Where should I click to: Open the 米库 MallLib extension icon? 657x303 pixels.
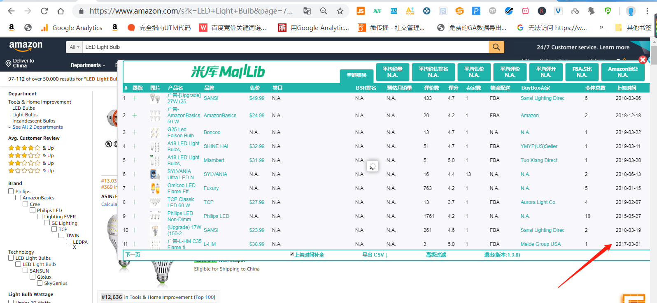click(377, 11)
